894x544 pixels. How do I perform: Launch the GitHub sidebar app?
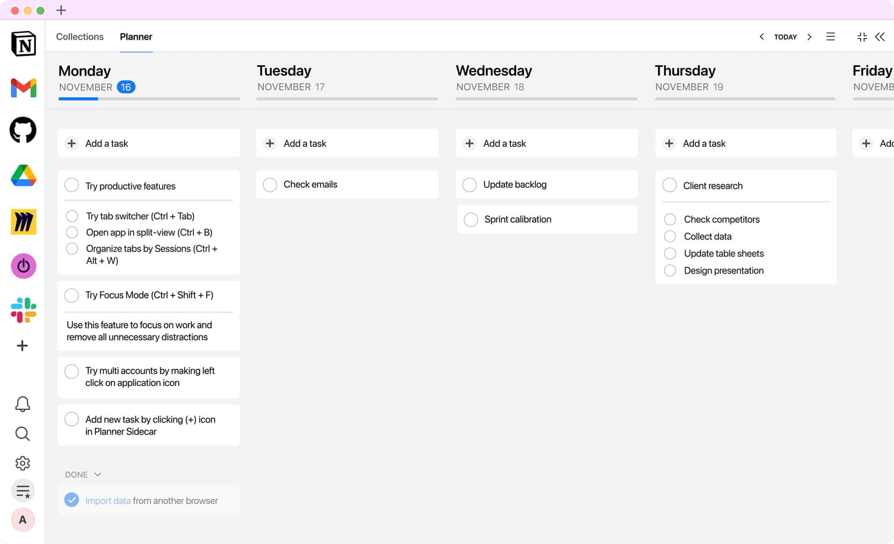pos(23,130)
